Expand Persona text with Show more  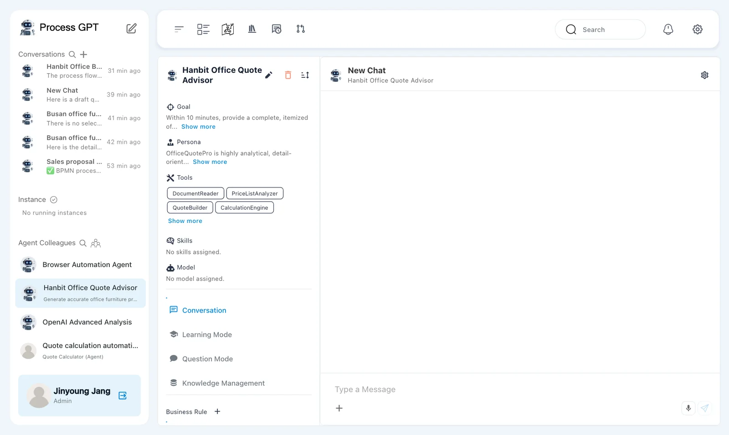[x=210, y=162]
